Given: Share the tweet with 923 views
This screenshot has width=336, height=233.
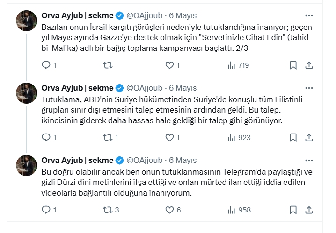Looking at the screenshot, I should click(x=309, y=138).
